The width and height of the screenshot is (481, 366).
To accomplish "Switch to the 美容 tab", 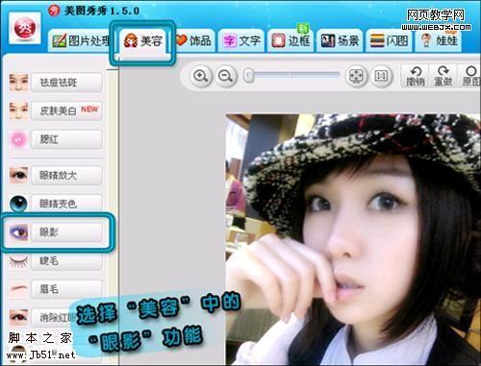I will coord(142,40).
